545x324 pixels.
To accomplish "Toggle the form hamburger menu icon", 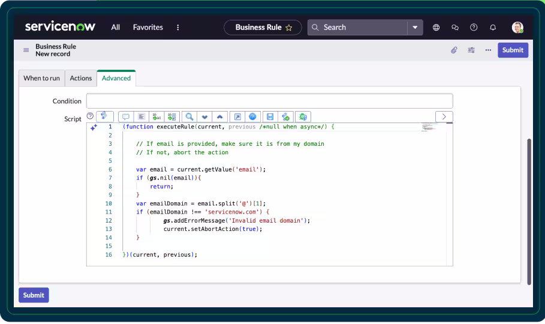I will click(x=26, y=50).
